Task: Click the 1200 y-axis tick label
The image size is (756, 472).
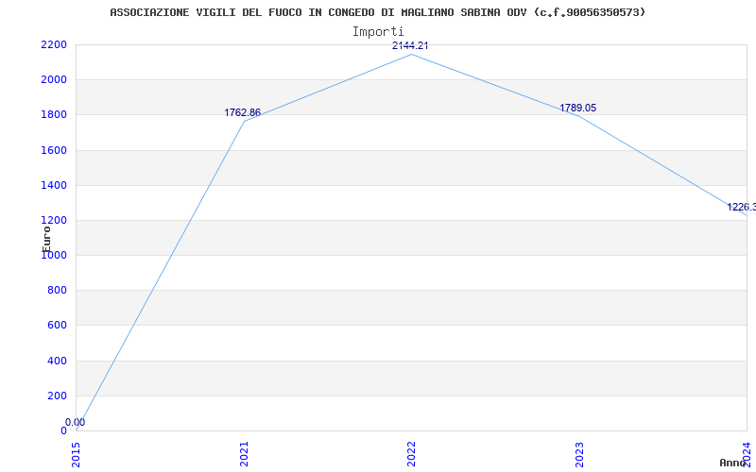Action: (x=54, y=221)
